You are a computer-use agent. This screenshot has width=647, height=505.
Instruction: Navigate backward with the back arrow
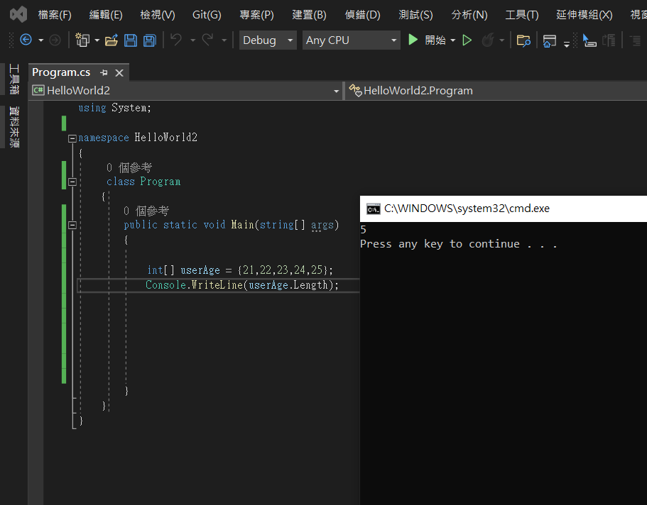coord(26,40)
